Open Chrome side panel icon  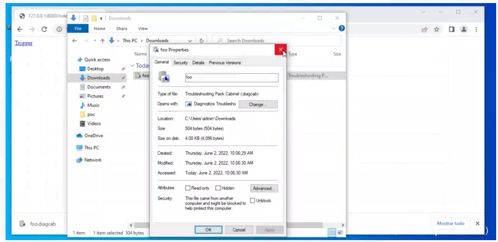451,29
